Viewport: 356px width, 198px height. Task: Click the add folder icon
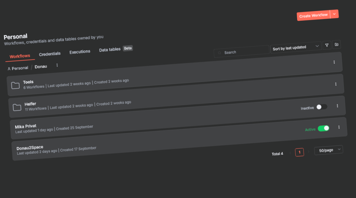[x=336, y=45]
